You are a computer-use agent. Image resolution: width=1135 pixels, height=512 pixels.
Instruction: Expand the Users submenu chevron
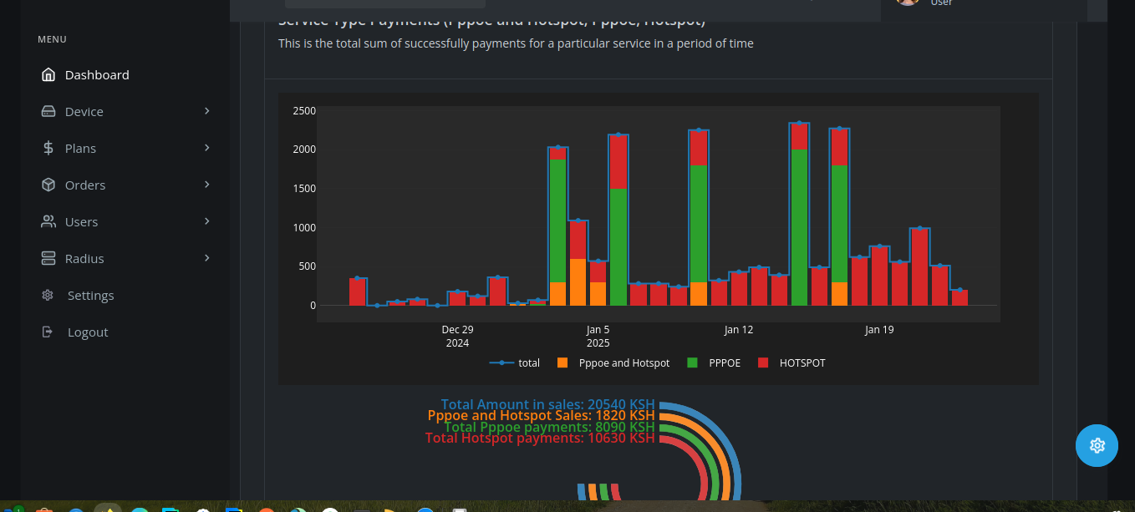coord(207,221)
